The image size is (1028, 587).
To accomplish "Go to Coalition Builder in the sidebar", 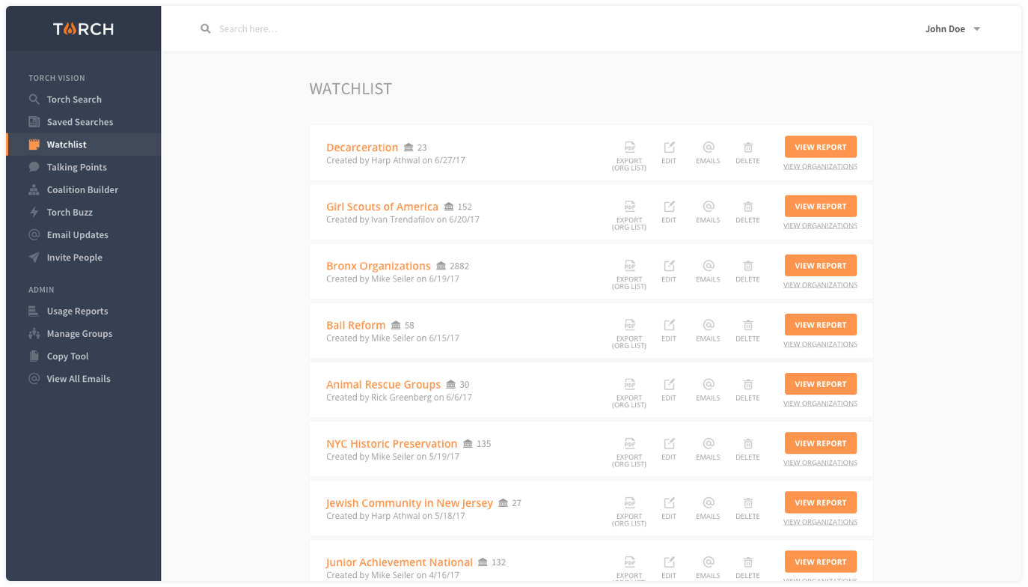I will coord(82,190).
